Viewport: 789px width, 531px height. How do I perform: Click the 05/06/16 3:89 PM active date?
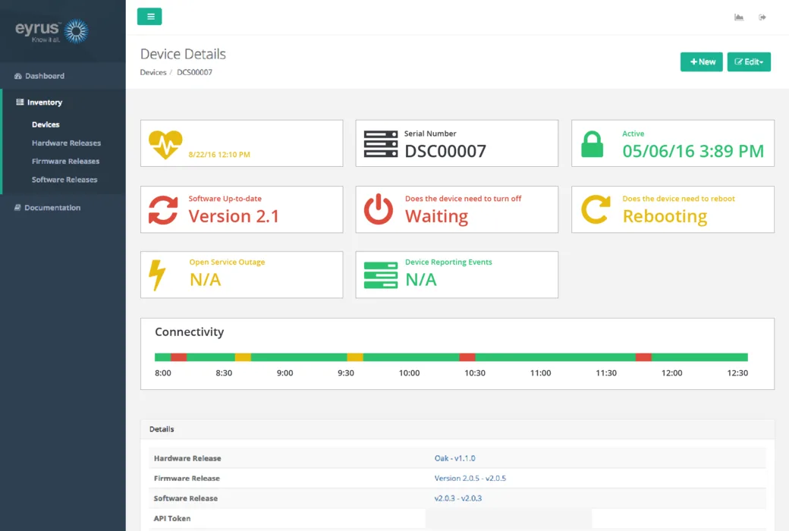(693, 151)
